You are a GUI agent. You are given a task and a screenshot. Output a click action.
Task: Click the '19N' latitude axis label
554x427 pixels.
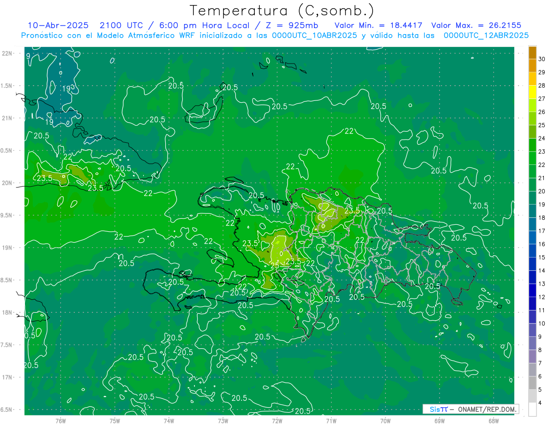7,247
